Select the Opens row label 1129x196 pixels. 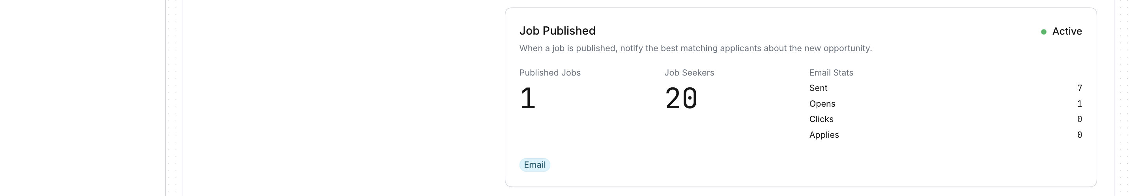[x=822, y=104]
